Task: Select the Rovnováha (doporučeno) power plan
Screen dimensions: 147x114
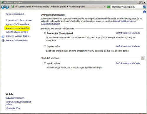Action: [45, 33]
